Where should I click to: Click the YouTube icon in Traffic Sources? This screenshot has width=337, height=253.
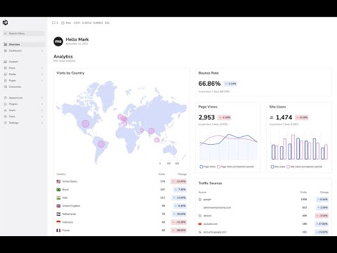point(200,224)
